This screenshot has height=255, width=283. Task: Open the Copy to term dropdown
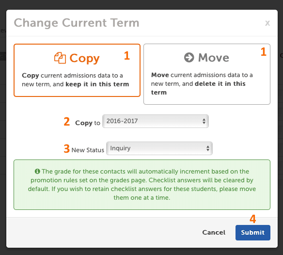click(156, 121)
